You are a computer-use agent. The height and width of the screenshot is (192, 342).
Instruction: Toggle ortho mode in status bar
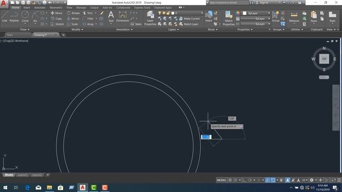pos(245,180)
